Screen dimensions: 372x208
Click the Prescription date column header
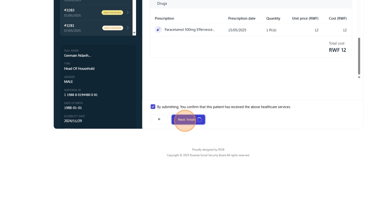pyautogui.click(x=242, y=18)
